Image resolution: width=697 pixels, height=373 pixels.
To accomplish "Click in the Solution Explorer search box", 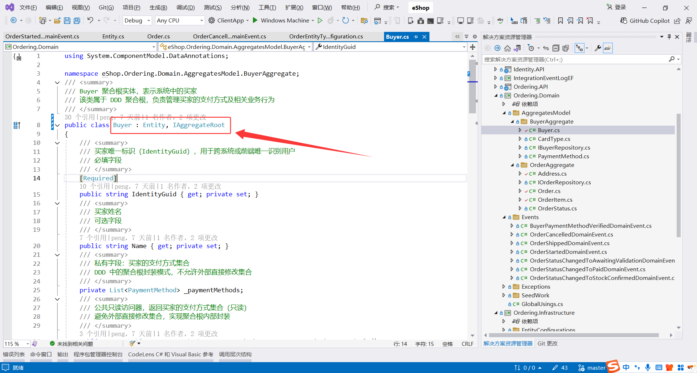I will click(581, 59).
